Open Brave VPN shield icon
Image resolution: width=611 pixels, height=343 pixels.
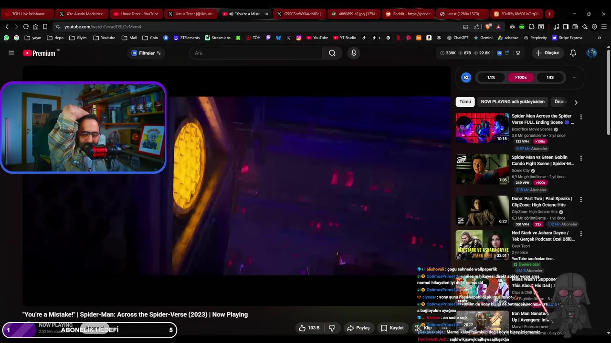(594, 27)
